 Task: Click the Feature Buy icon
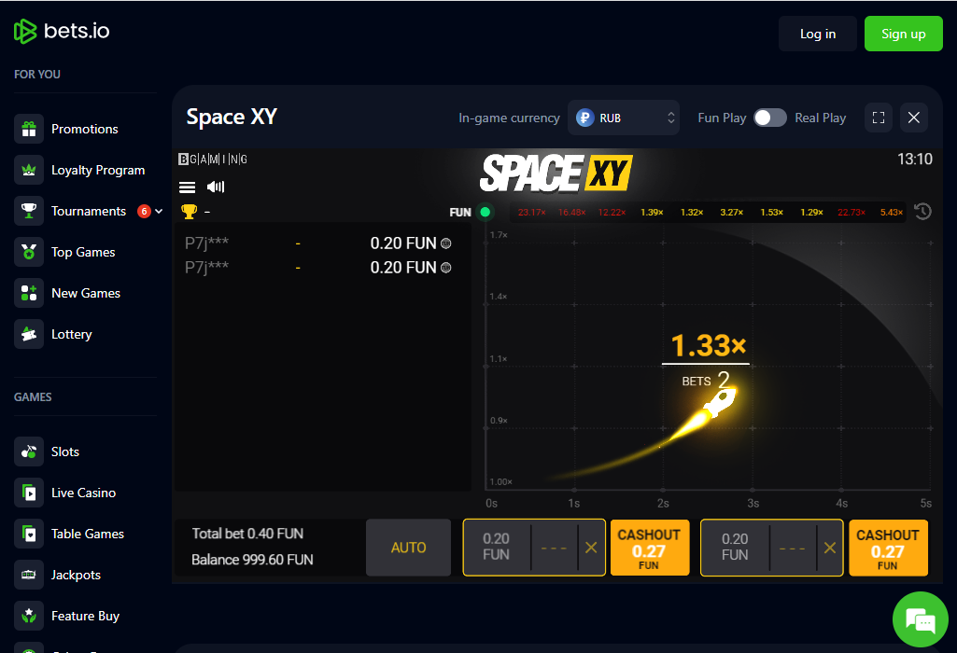(x=29, y=616)
